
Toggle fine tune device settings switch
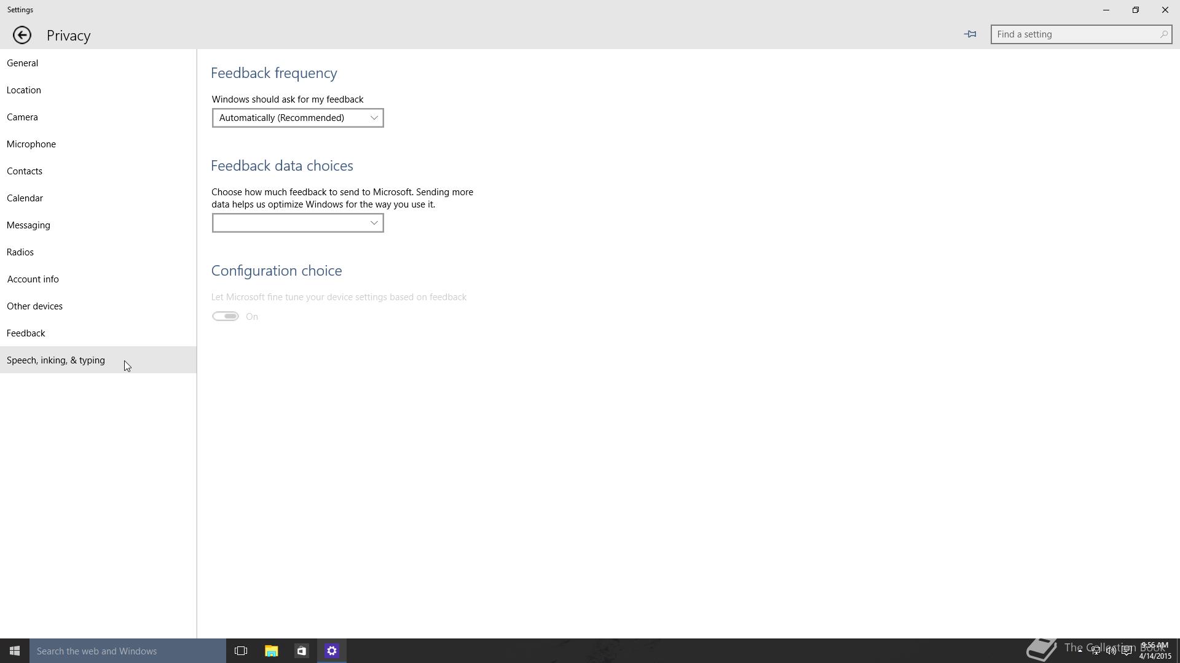click(x=226, y=316)
